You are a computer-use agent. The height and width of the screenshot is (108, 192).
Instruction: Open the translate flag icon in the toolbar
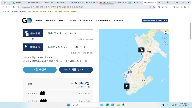tap(163, 7)
